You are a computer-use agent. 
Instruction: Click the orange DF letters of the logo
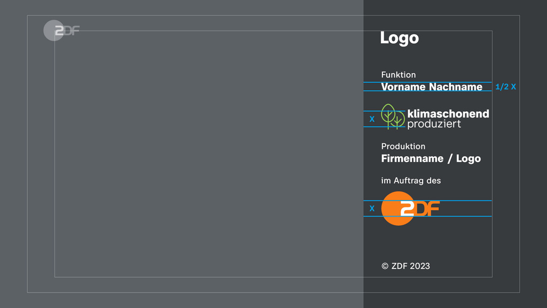(427, 209)
